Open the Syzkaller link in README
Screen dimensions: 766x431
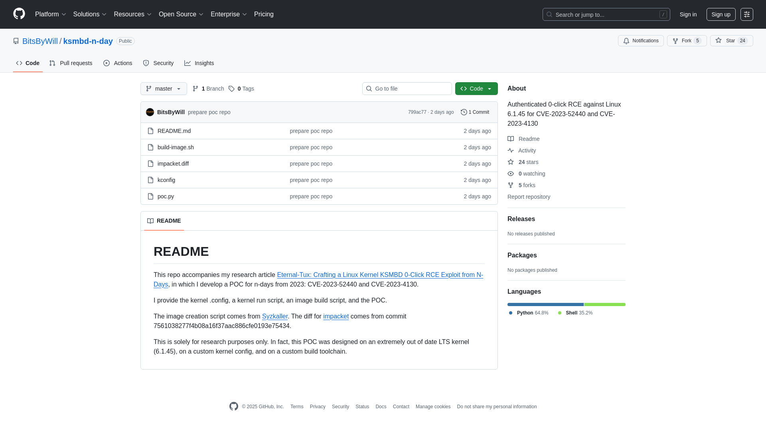coord(275,316)
